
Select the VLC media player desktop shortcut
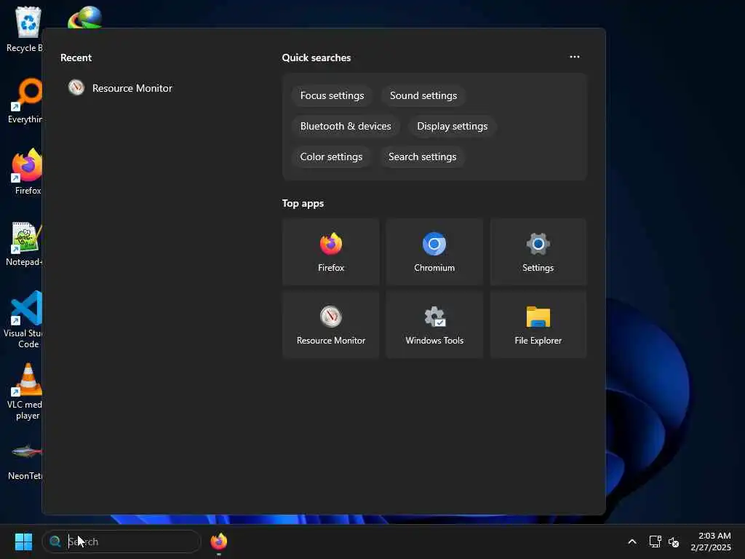pyautogui.click(x=25, y=392)
